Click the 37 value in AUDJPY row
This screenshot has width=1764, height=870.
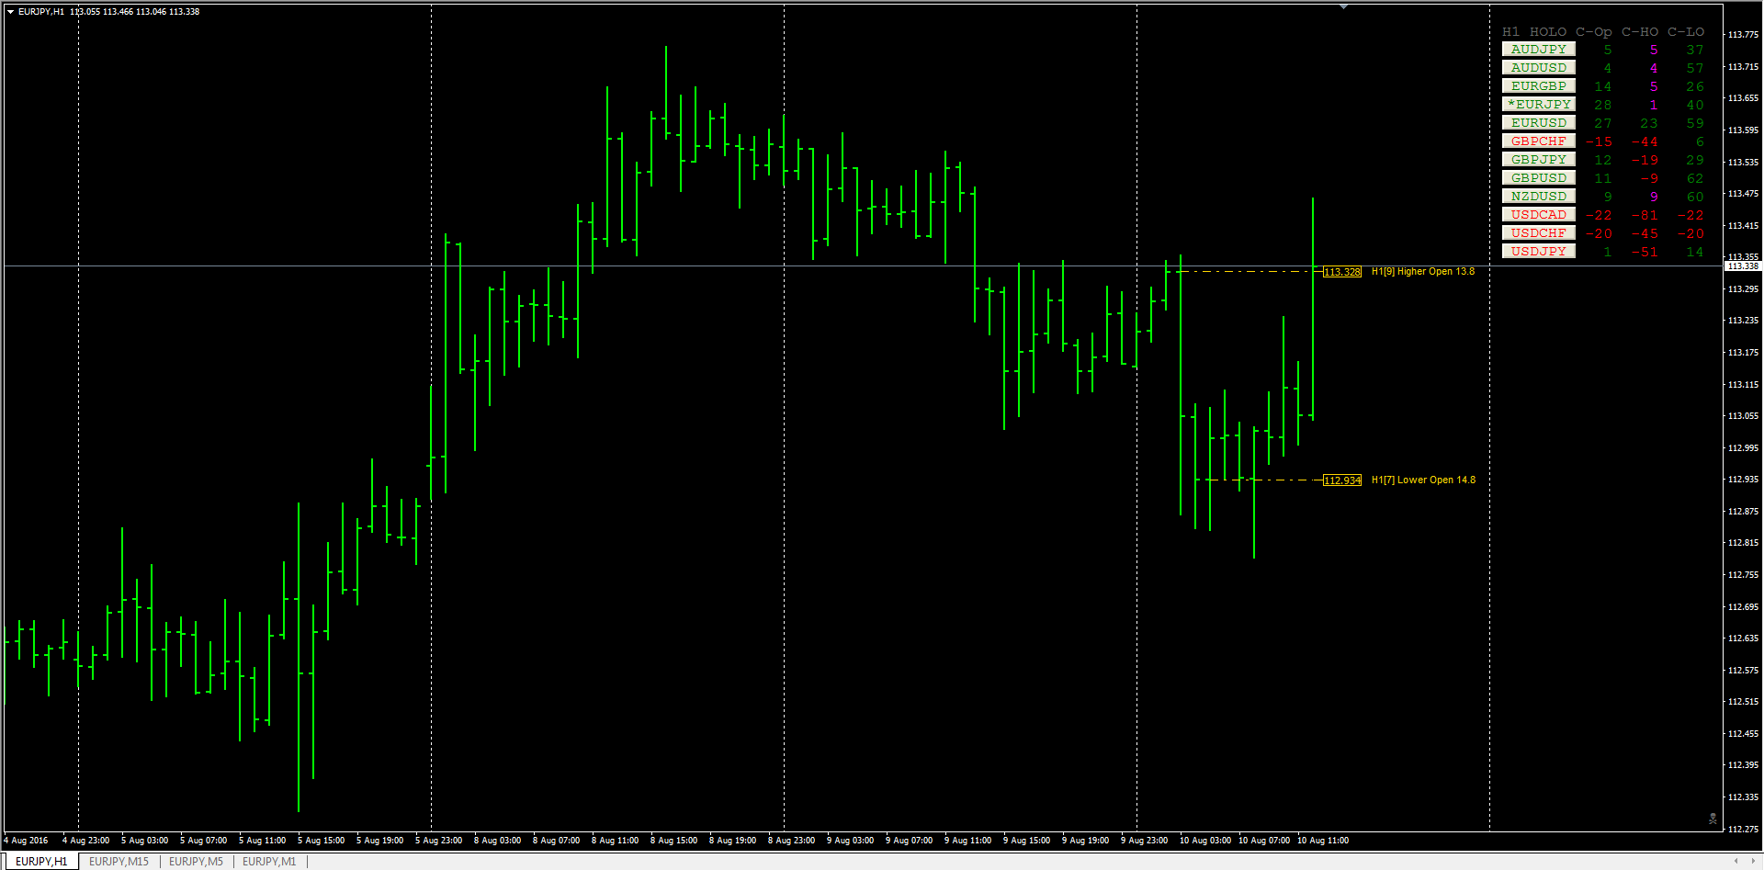[1695, 51]
